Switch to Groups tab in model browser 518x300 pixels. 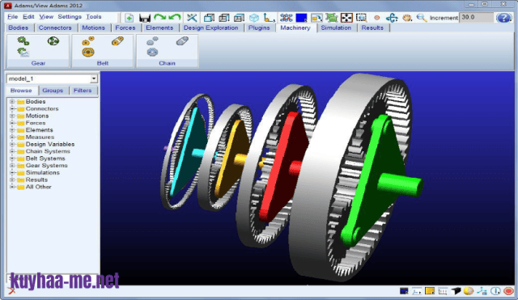point(53,91)
